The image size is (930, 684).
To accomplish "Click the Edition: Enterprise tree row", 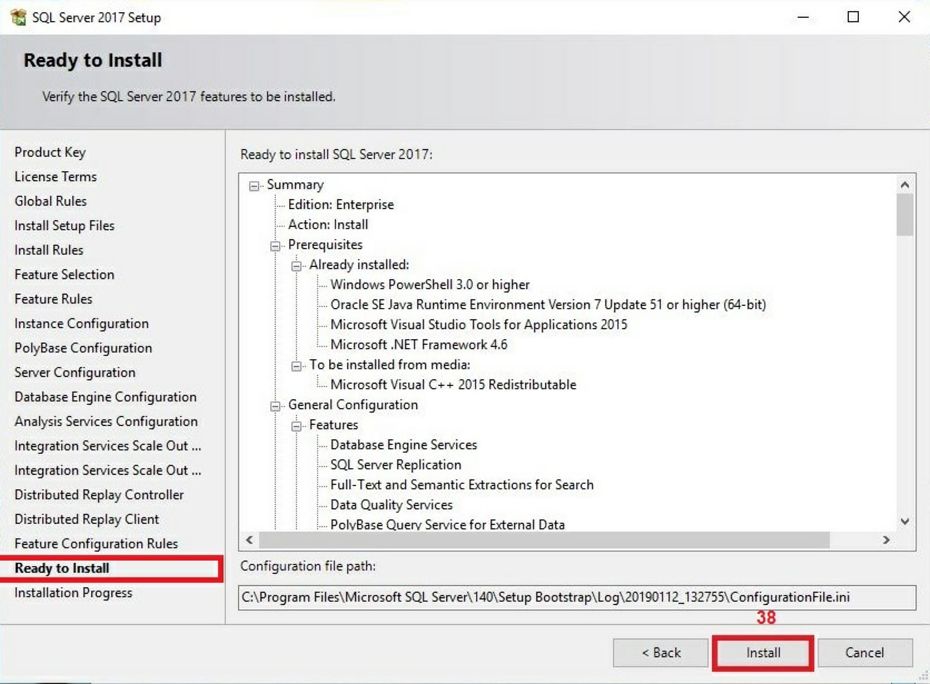I will pos(341,205).
